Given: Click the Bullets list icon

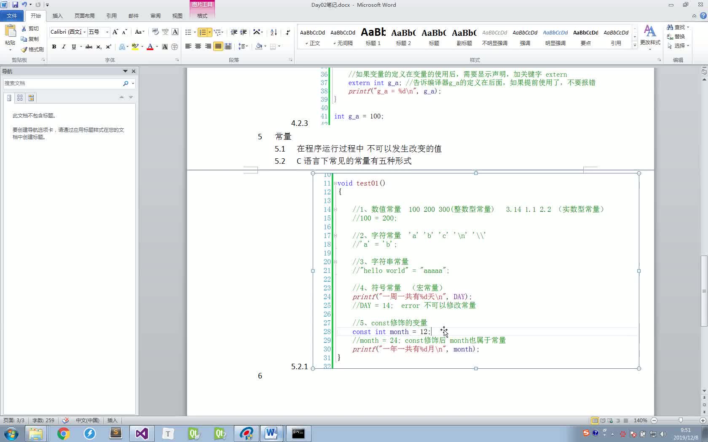Looking at the screenshot, I should (188, 32).
